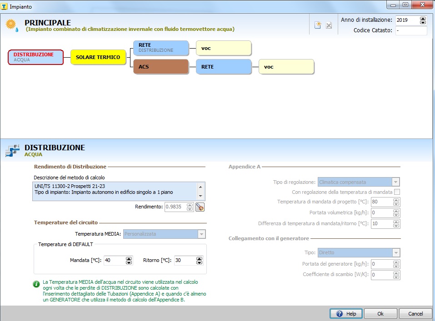The height and width of the screenshot is (321, 435).
Task: Open the Help button
Action: [x=346, y=314]
